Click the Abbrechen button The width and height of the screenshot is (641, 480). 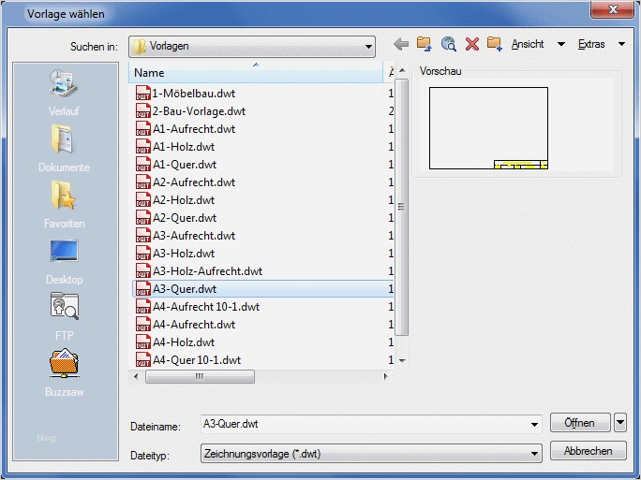[588, 451]
